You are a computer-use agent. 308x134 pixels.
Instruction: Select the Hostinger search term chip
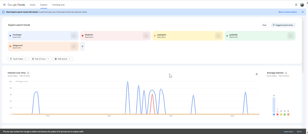pyautogui.click(x=43, y=36)
